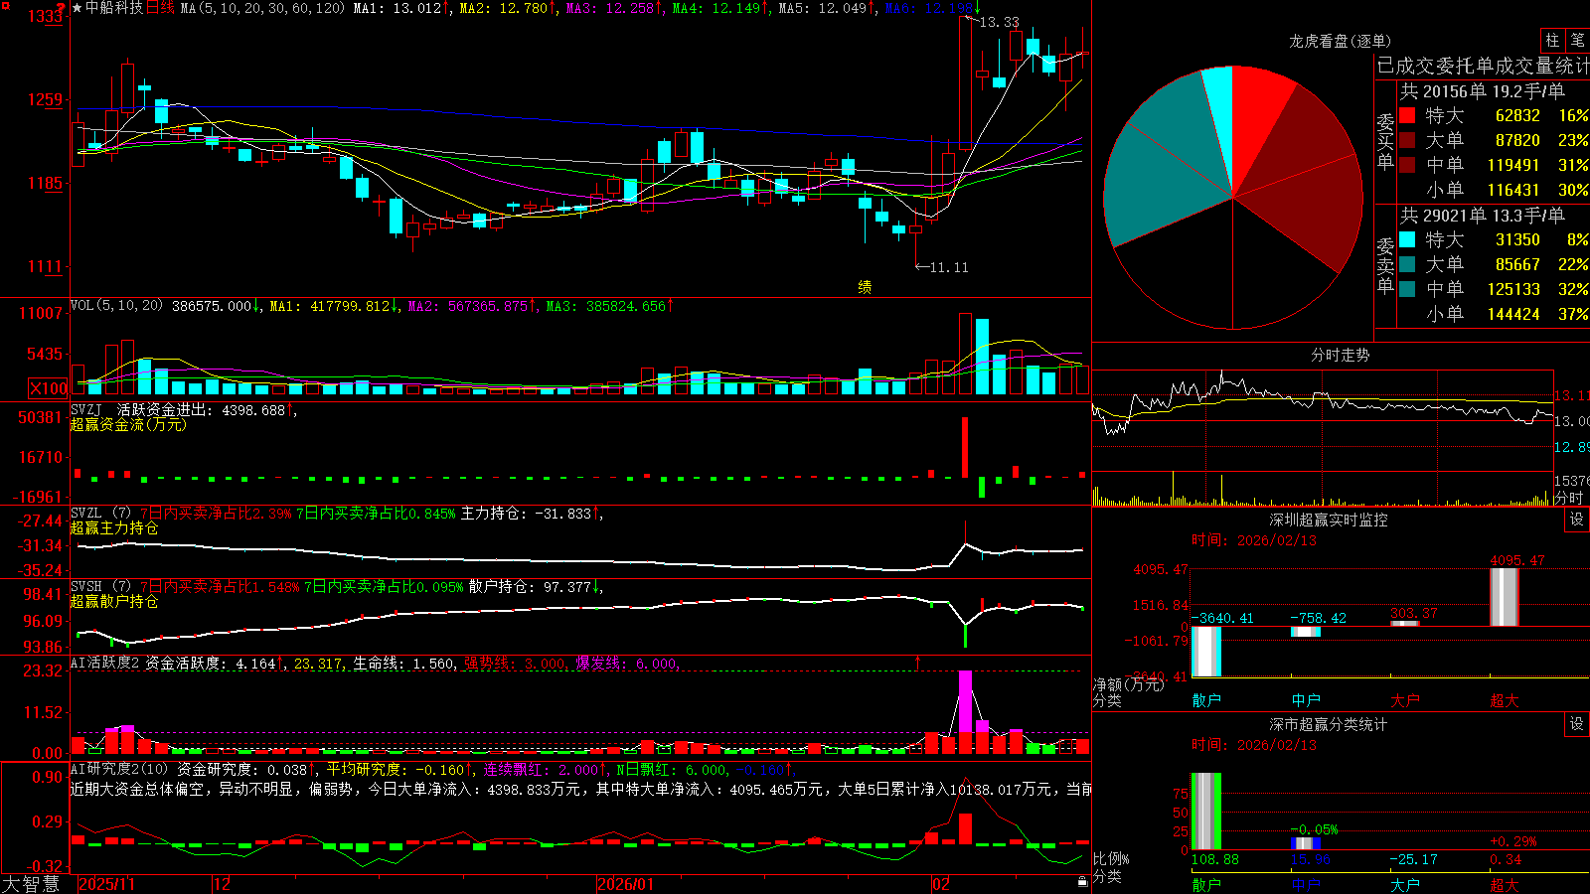
Task: Switch 龙虎看盘 to 笔 view
Action: pyautogui.click(x=1578, y=40)
